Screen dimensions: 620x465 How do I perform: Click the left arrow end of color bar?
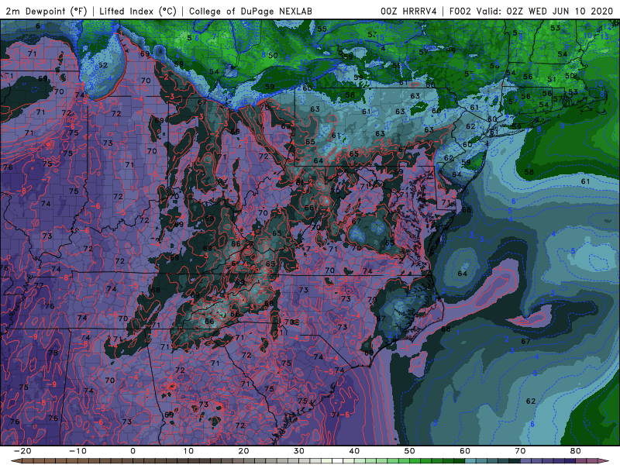(15, 461)
